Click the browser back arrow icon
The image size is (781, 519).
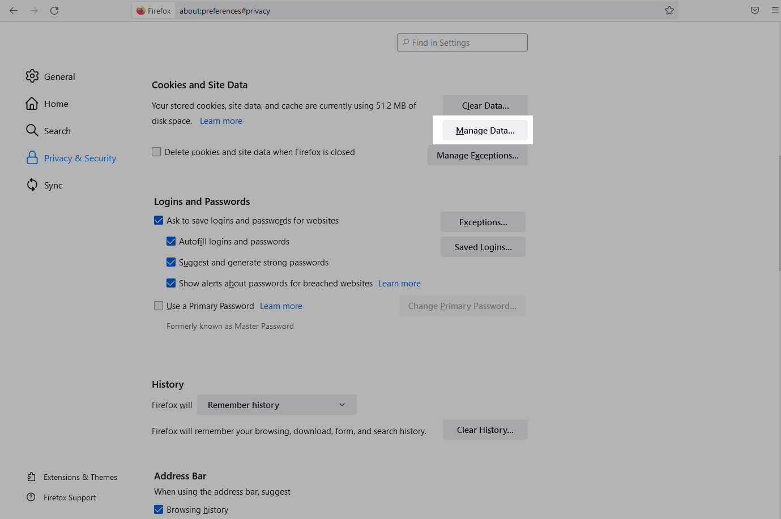(x=14, y=11)
